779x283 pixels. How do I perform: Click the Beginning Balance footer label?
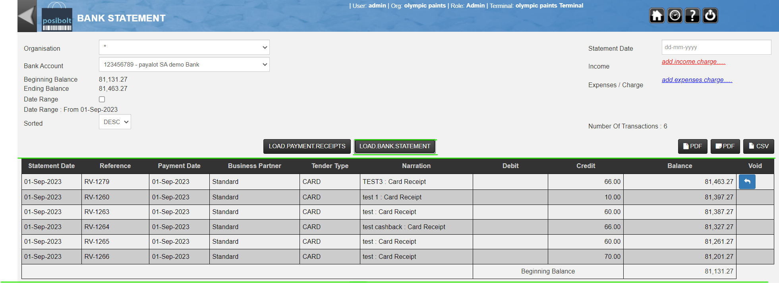[x=548, y=272]
